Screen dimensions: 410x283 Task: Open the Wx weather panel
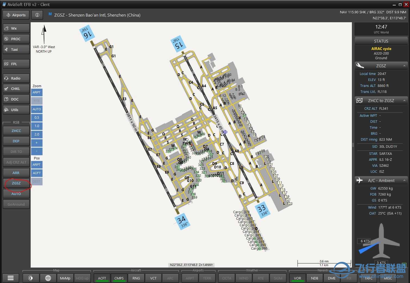tap(16, 28)
